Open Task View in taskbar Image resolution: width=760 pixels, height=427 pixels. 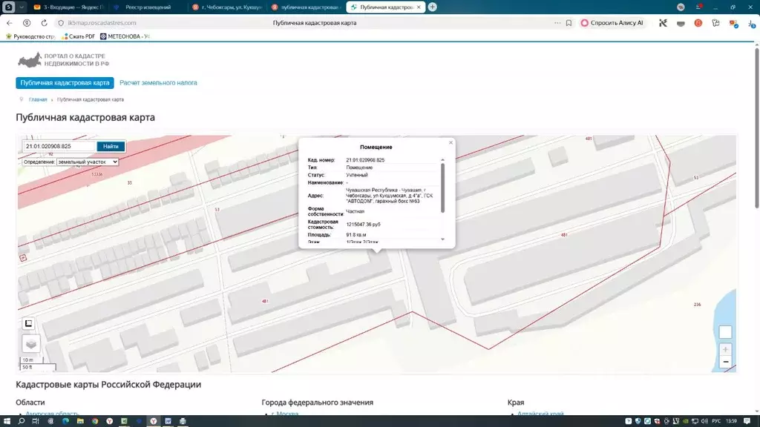point(36,421)
